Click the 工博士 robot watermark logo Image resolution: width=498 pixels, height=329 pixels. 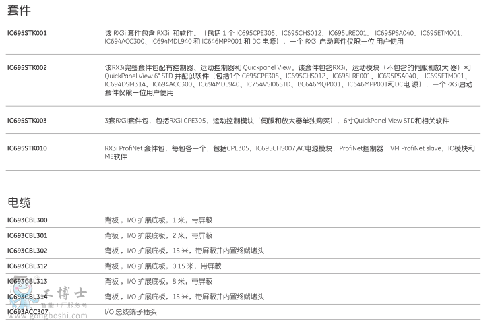click(20, 299)
